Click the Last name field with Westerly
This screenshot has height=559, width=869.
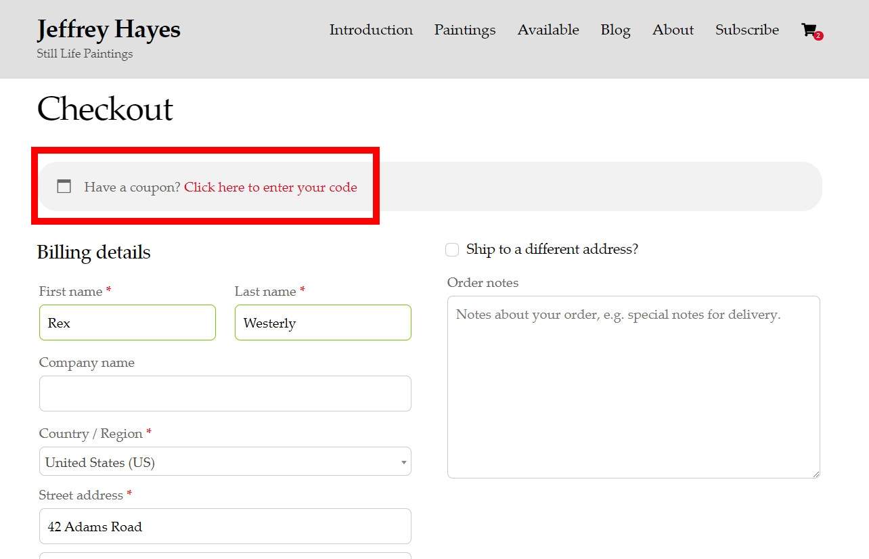click(x=323, y=323)
